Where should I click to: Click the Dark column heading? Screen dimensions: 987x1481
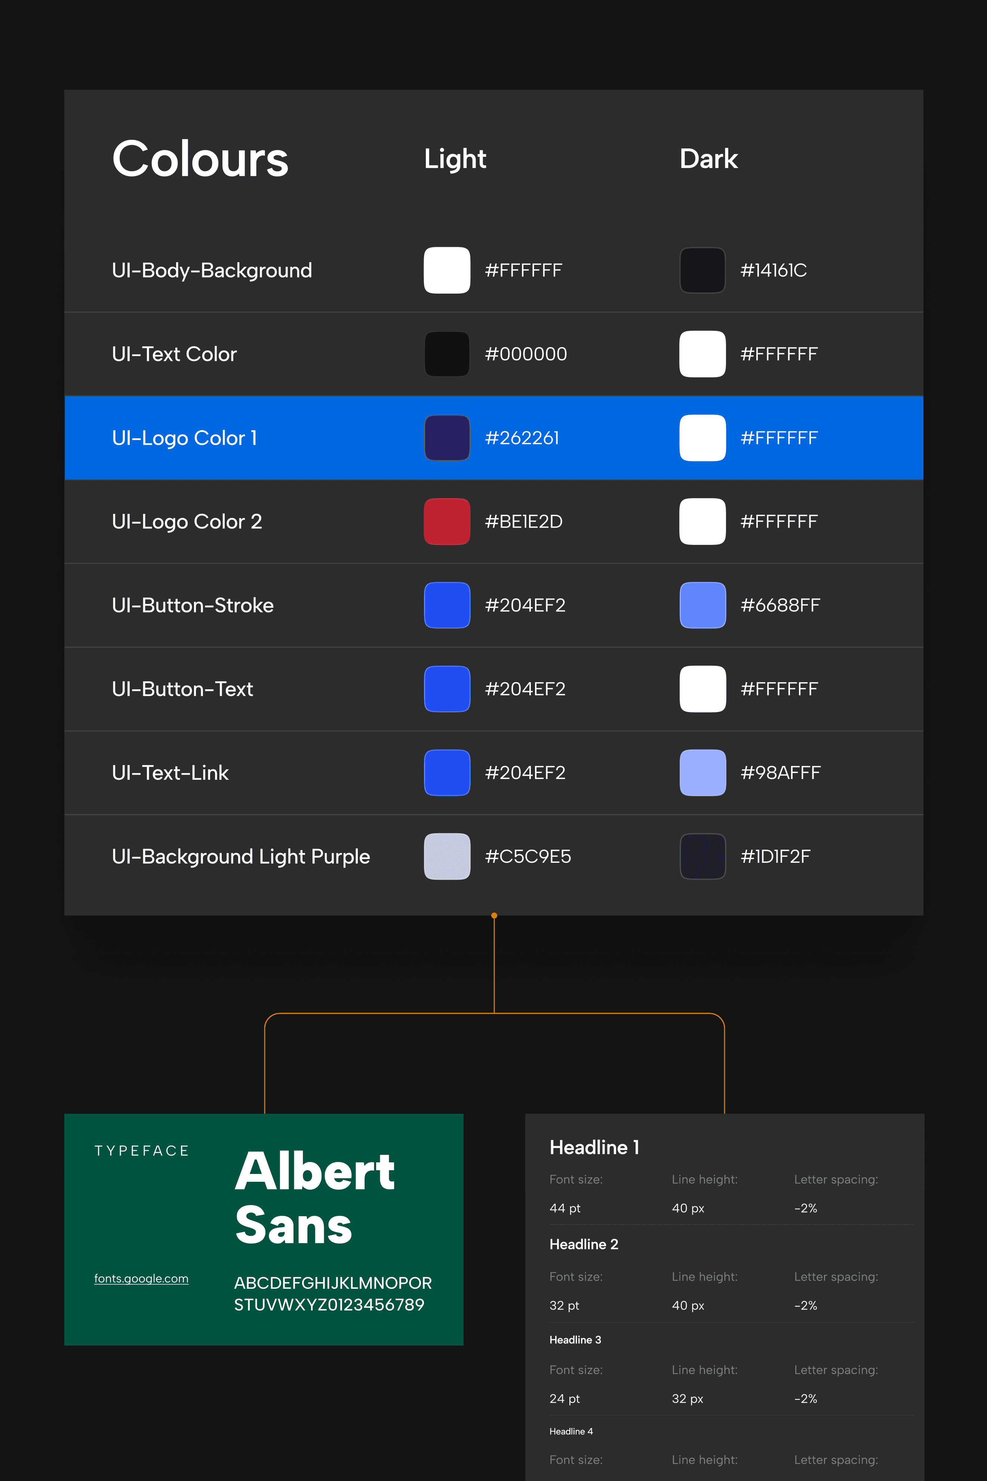708,159
